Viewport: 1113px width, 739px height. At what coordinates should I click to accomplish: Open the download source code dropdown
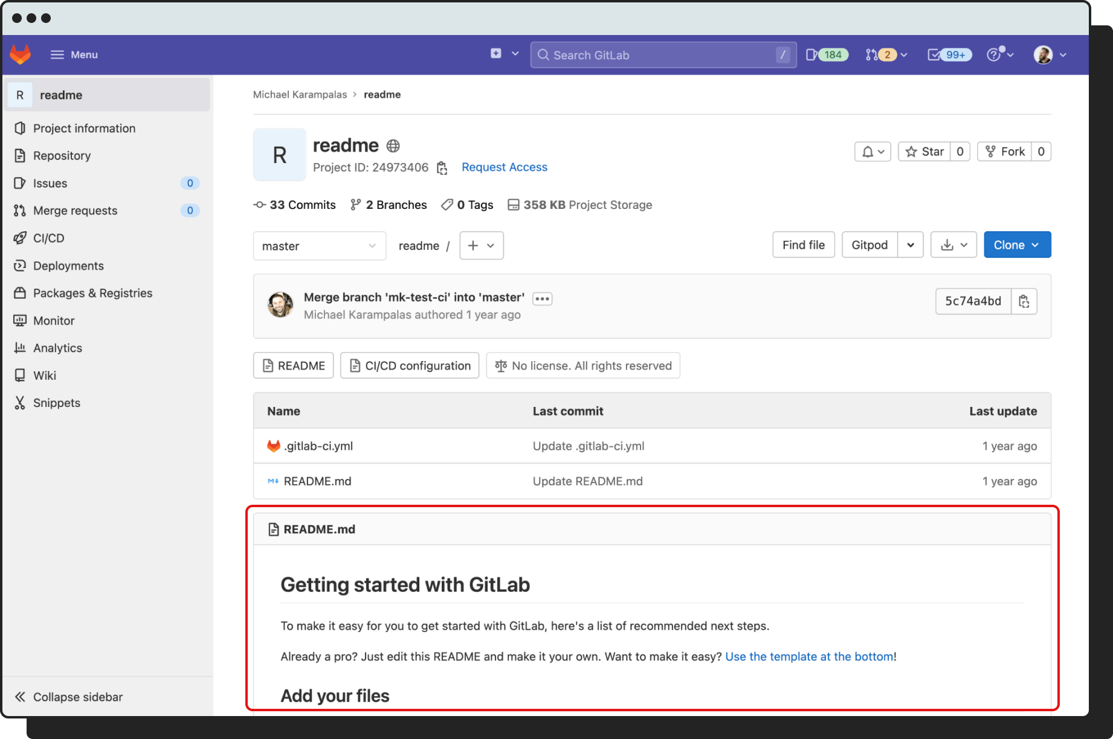(x=953, y=245)
